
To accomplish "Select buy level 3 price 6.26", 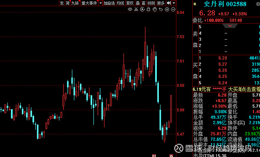I will point(223,70).
